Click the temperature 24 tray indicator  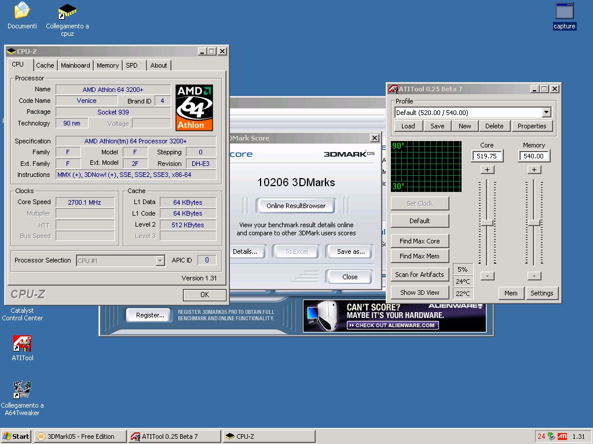pyautogui.click(x=541, y=436)
